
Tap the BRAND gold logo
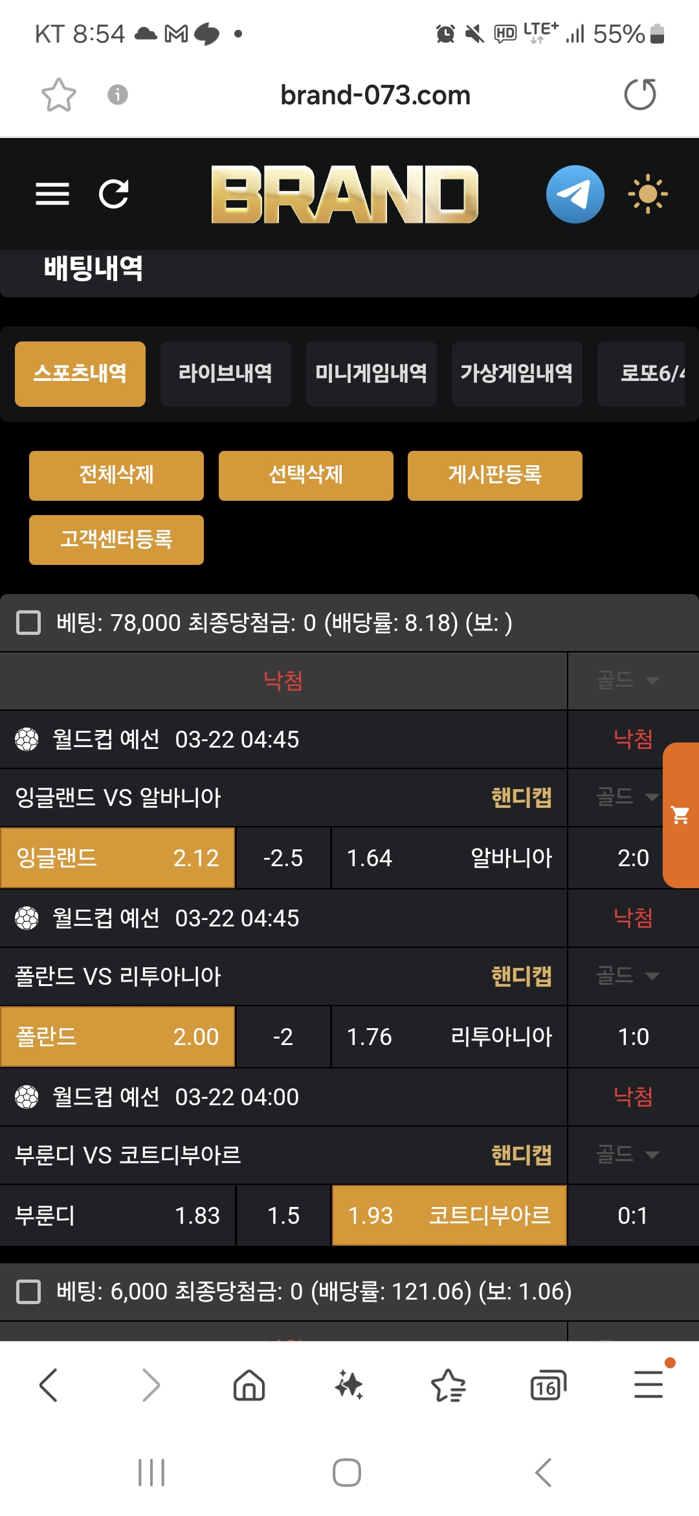pyautogui.click(x=344, y=194)
